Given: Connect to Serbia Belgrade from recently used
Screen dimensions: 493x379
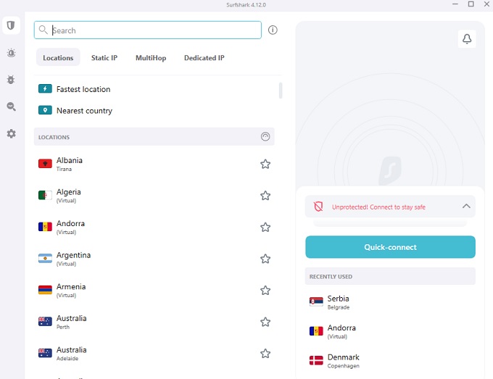Looking at the screenshot, I should tap(390, 302).
